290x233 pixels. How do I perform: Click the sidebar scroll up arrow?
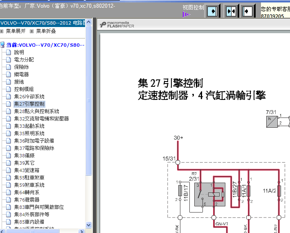tap(89, 22)
